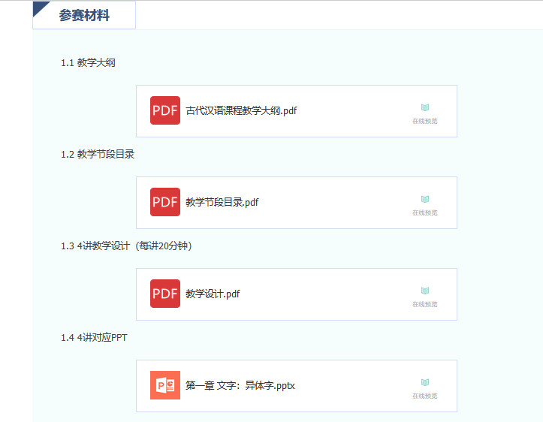The height and width of the screenshot is (422, 543).
Task: Click the 1.1 教学大纲 section heading
Action: click(88, 63)
